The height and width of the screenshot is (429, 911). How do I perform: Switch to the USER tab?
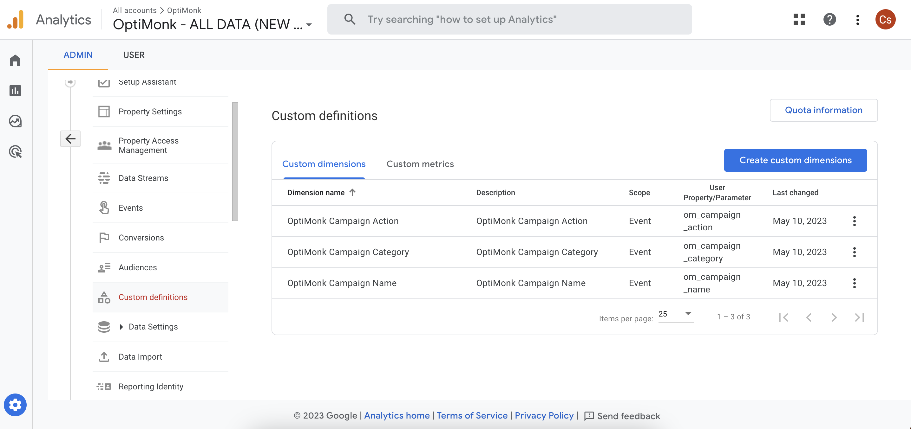[x=134, y=55]
